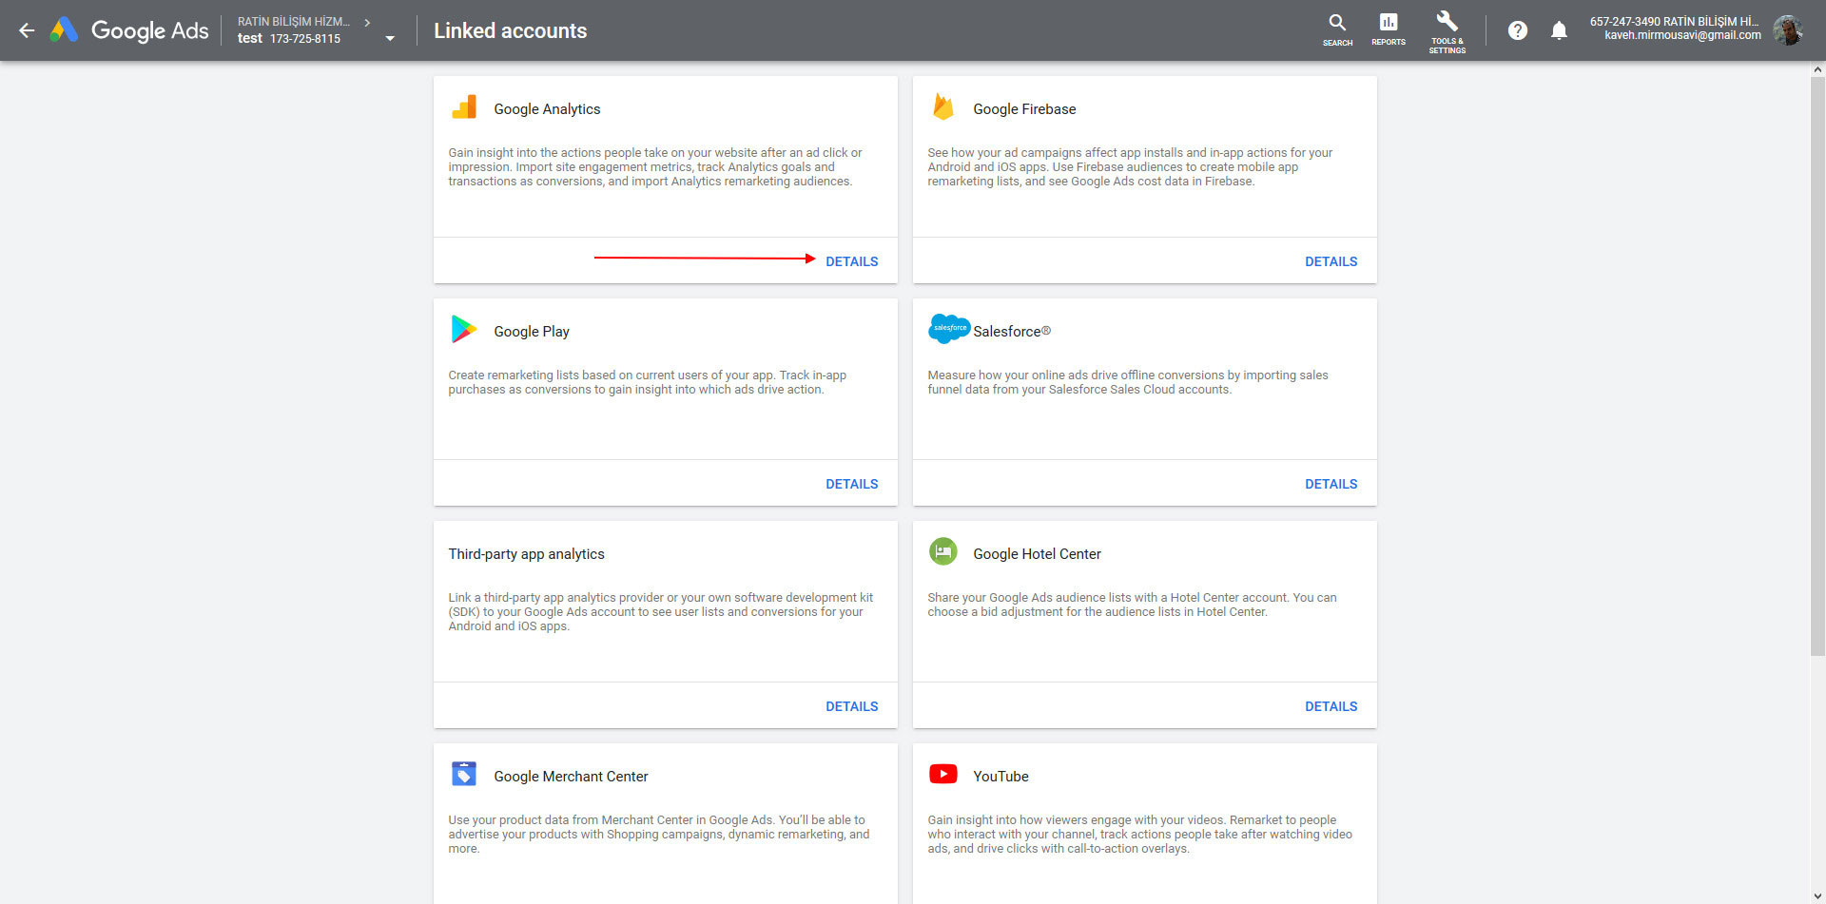Open the notifications bell

click(x=1559, y=30)
